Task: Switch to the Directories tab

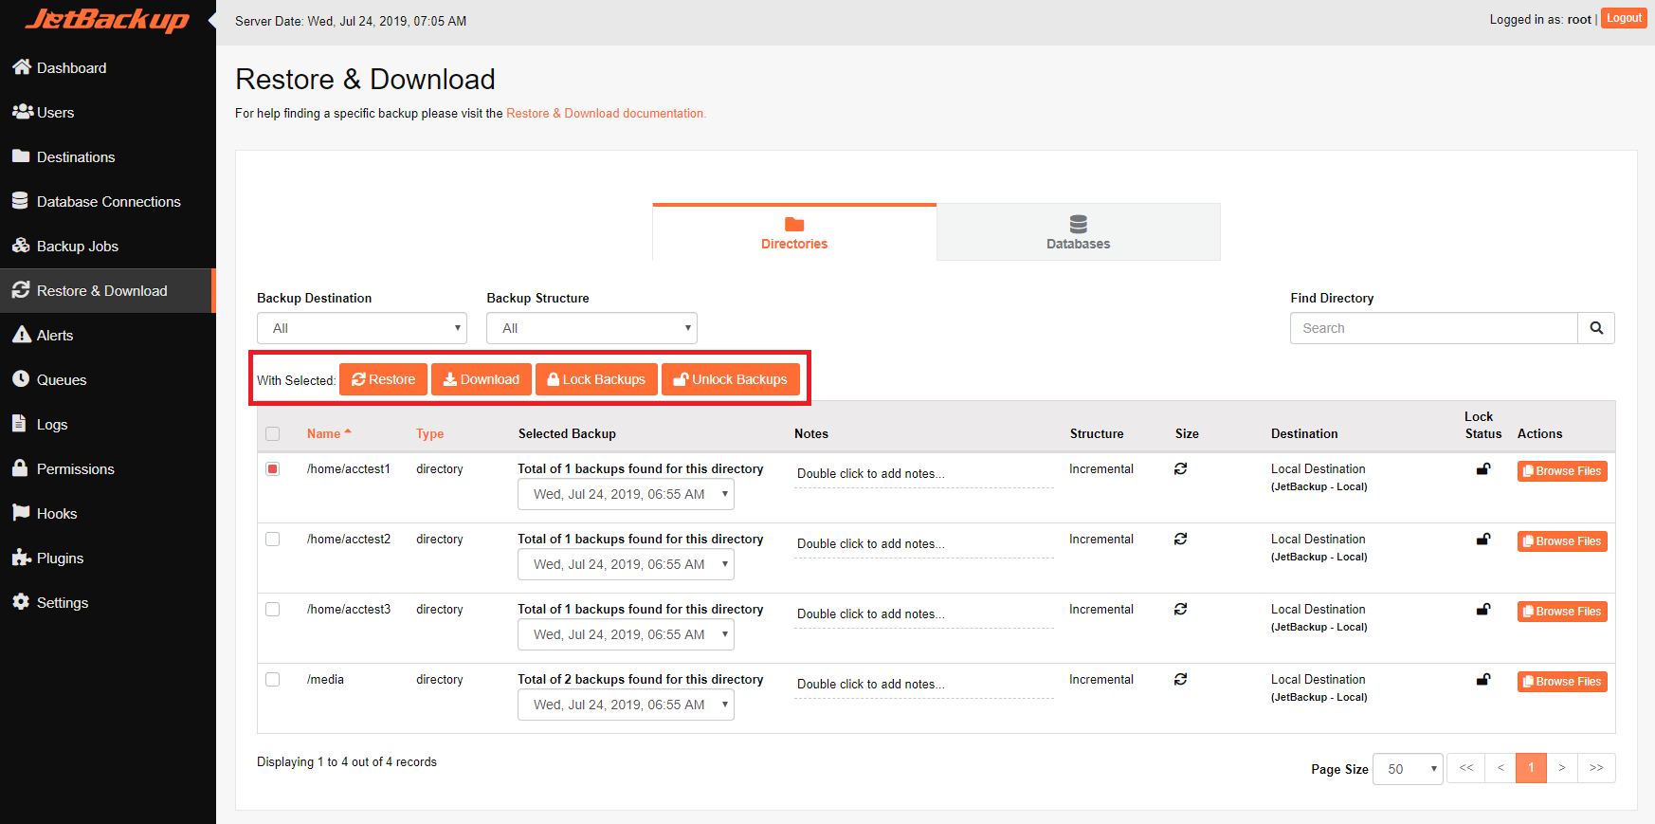Action: click(794, 232)
